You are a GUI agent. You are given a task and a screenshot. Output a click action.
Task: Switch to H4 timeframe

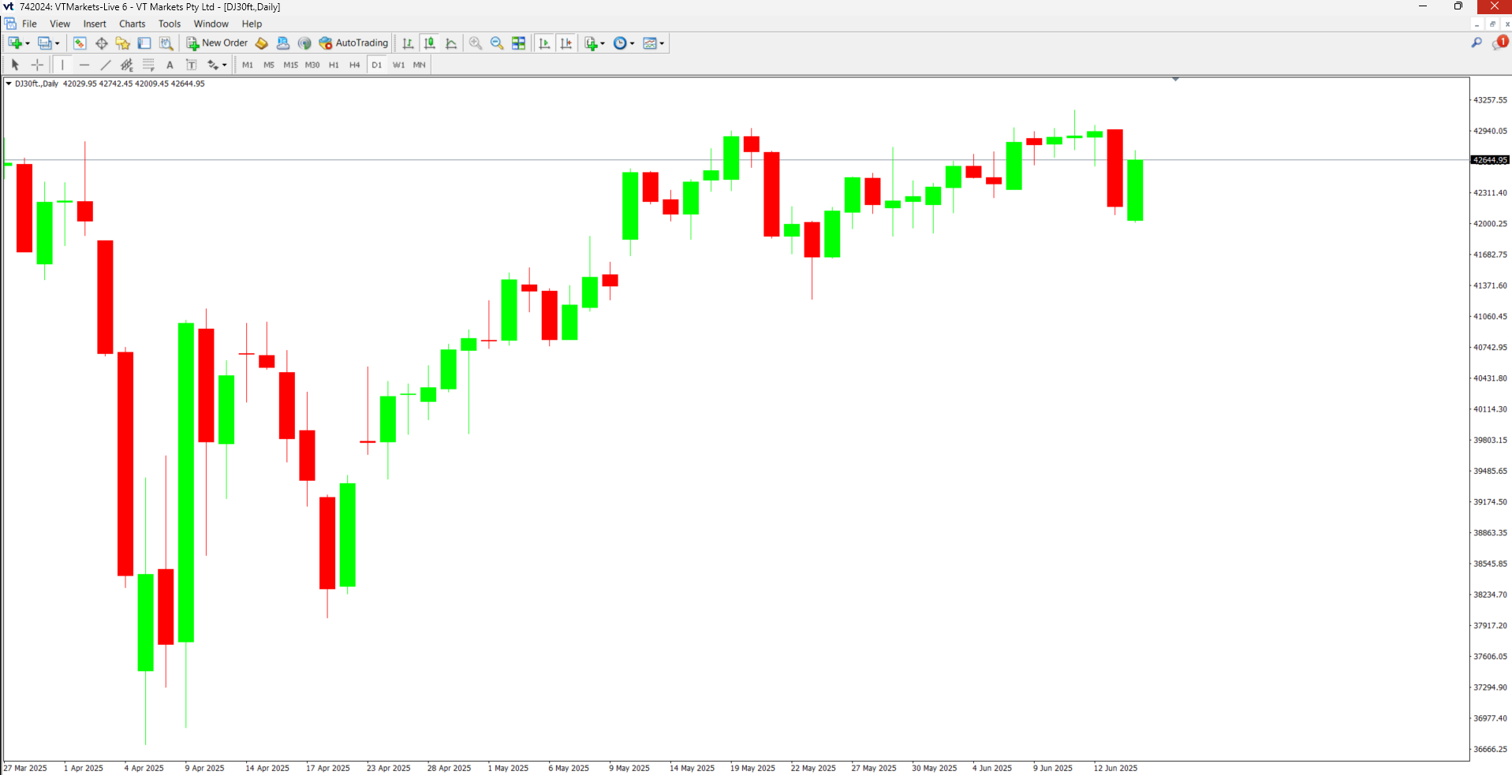pyautogui.click(x=355, y=65)
